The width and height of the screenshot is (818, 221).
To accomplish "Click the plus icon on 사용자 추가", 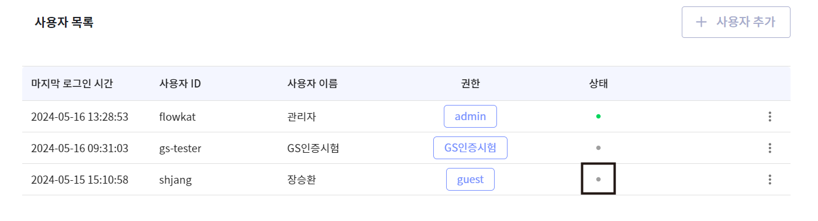I will pyautogui.click(x=701, y=22).
